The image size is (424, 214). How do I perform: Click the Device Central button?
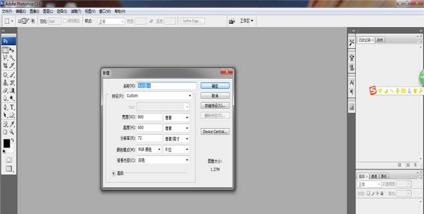click(x=215, y=131)
